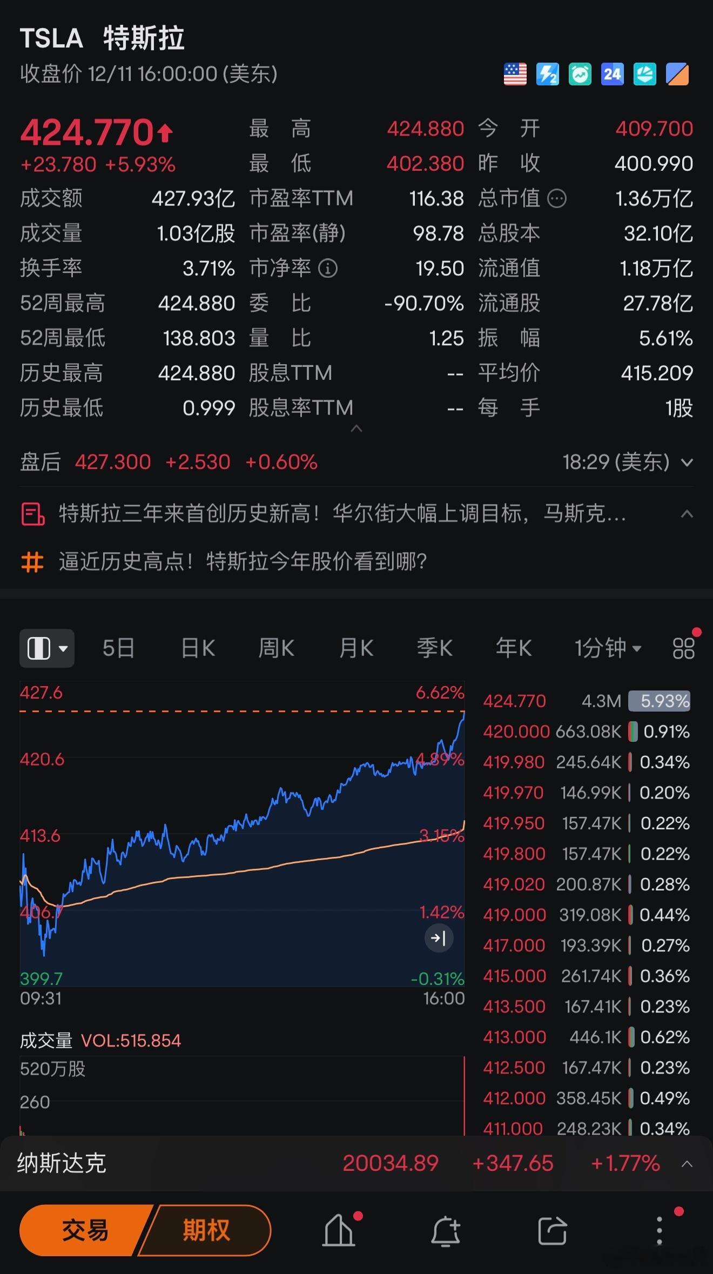Open the chart layout grid icon
The image size is (713, 1274).
pyautogui.click(x=683, y=648)
